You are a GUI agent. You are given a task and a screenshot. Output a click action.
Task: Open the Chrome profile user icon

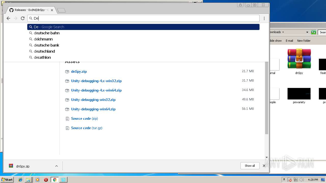(x=240, y=5)
